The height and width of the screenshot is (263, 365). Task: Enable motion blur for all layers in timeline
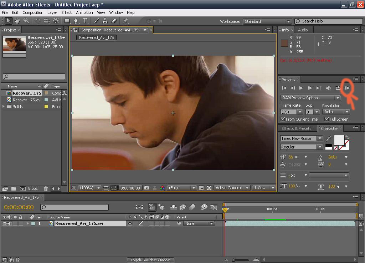click(192, 207)
